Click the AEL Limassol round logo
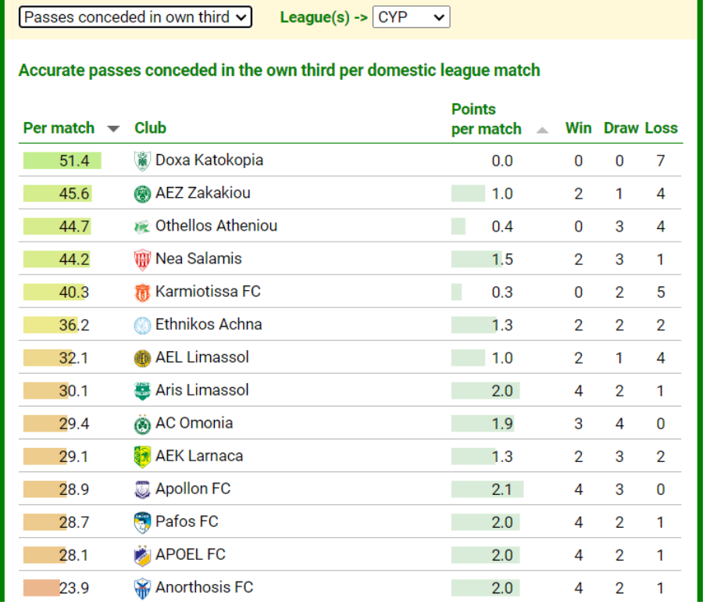The image size is (703, 602). (x=142, y=358)
